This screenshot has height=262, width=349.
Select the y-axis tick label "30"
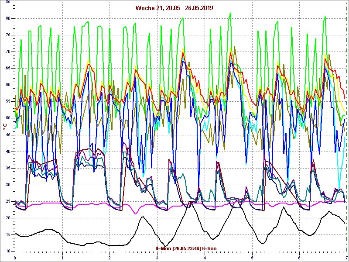pos(8,185)
